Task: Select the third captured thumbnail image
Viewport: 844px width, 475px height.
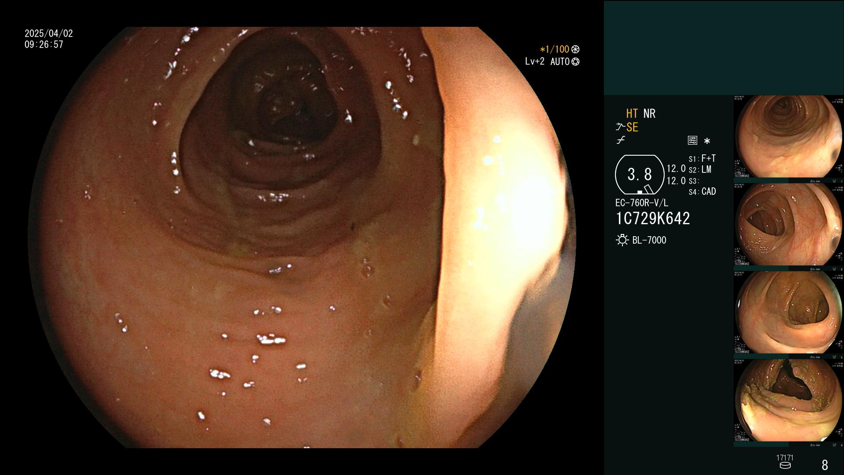Action: (788, 312)
